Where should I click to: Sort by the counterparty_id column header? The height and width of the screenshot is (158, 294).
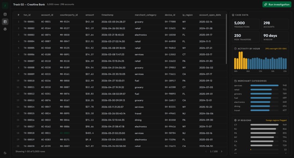[69, 15]
